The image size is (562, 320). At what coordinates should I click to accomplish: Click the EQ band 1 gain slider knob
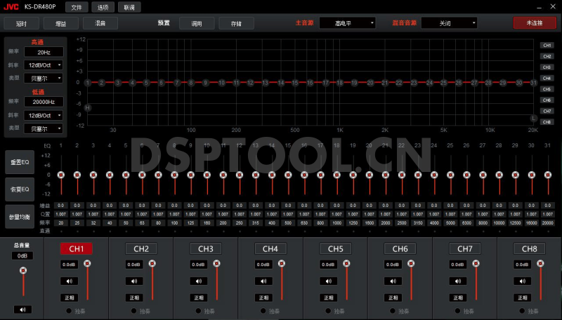[60, 175]
